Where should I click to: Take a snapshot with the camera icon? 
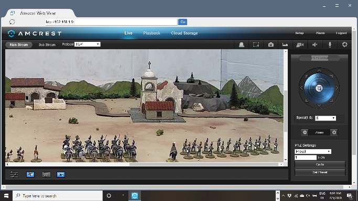(x=271, y=44)
